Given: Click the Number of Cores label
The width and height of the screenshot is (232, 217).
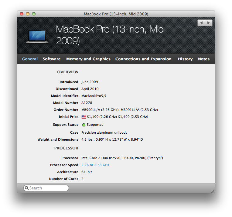Looking at the screenshot, I should [64, 179].
